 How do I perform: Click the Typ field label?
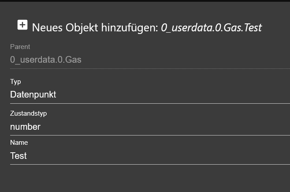point(15,82)
